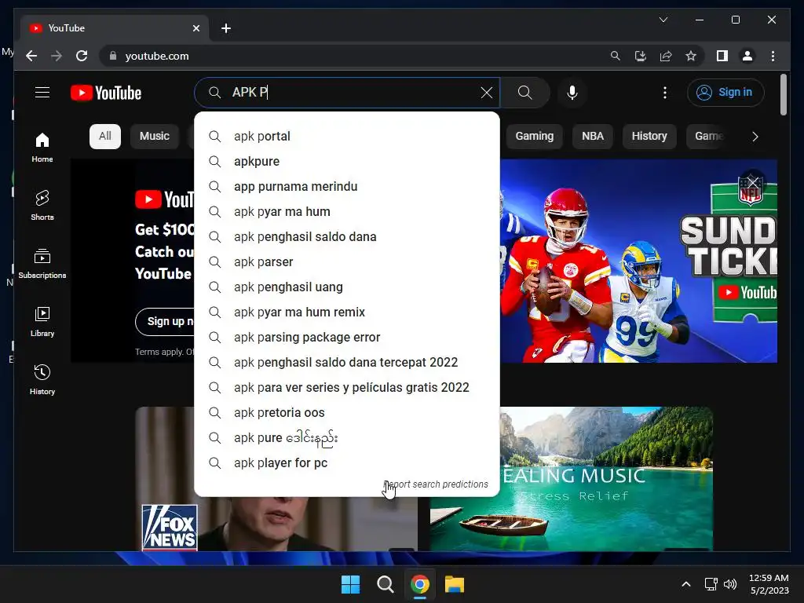Open Shorts from the sidebar
Viewport: 804px width, 603px height.
click(42, 205)
